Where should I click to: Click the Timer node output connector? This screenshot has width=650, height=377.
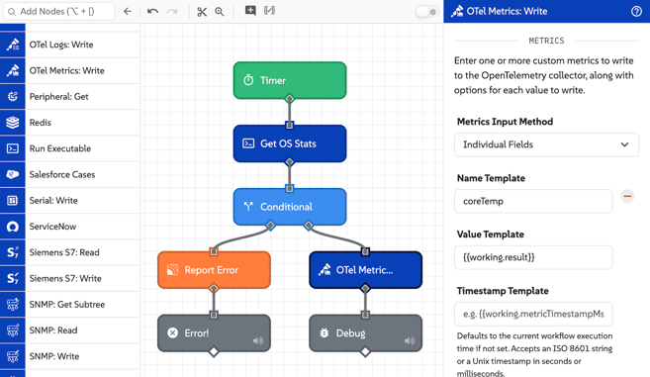(x=289, y=99)
